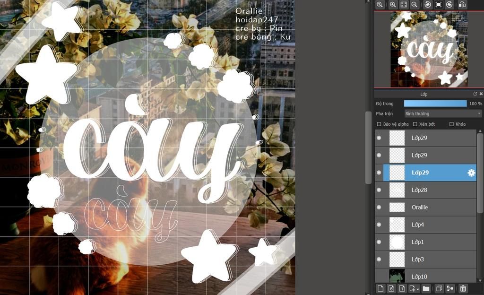The width and height of the screenshot is (484, 295).
Task: Toggle visibility of Lớp4 layer
Action: pos(379,225)
